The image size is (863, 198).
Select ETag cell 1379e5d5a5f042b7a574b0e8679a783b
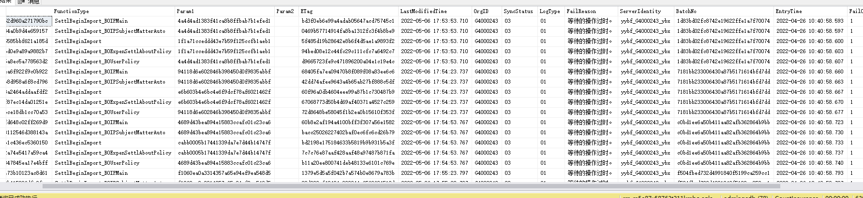pyautogui.click(x=348, y=173)
